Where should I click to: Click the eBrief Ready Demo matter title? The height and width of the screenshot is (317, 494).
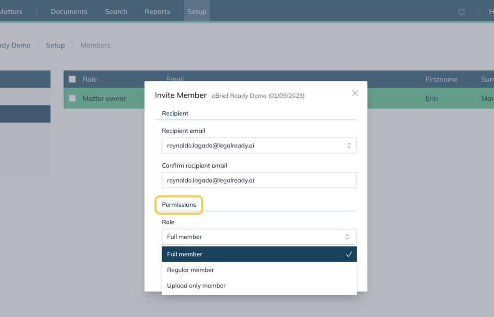[258, 95]
